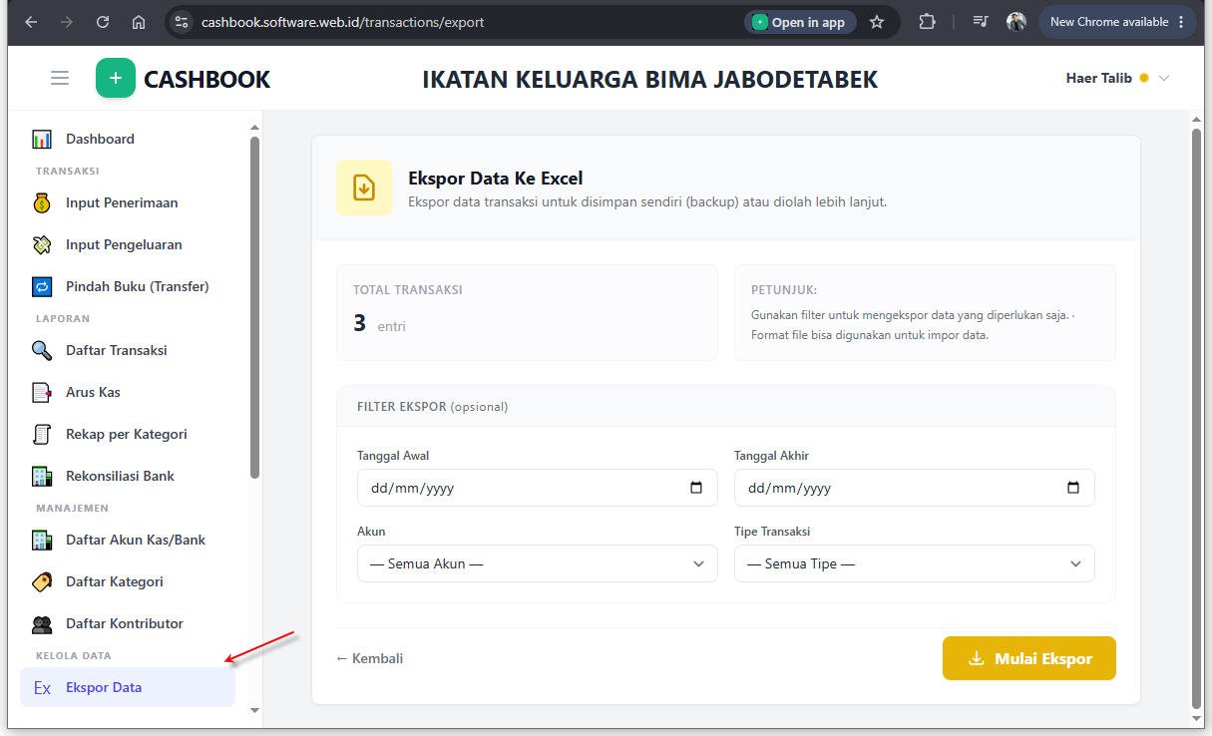Click the Rekonsiliasi Bank building icon

coord(42,476)
